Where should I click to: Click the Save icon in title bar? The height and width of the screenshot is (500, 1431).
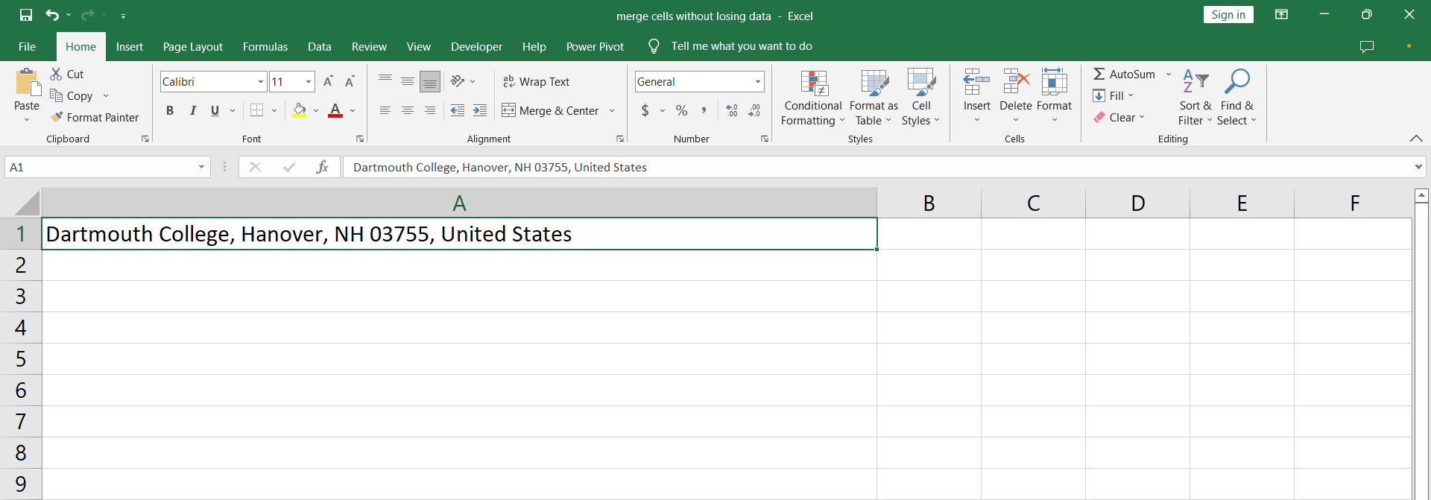26,15
